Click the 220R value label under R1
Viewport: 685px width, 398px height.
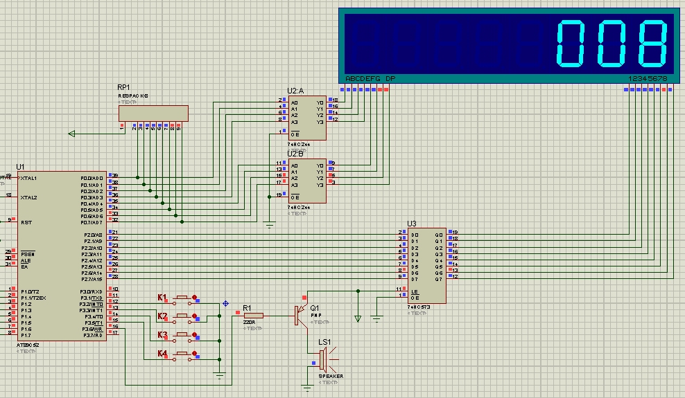[249, 323]
